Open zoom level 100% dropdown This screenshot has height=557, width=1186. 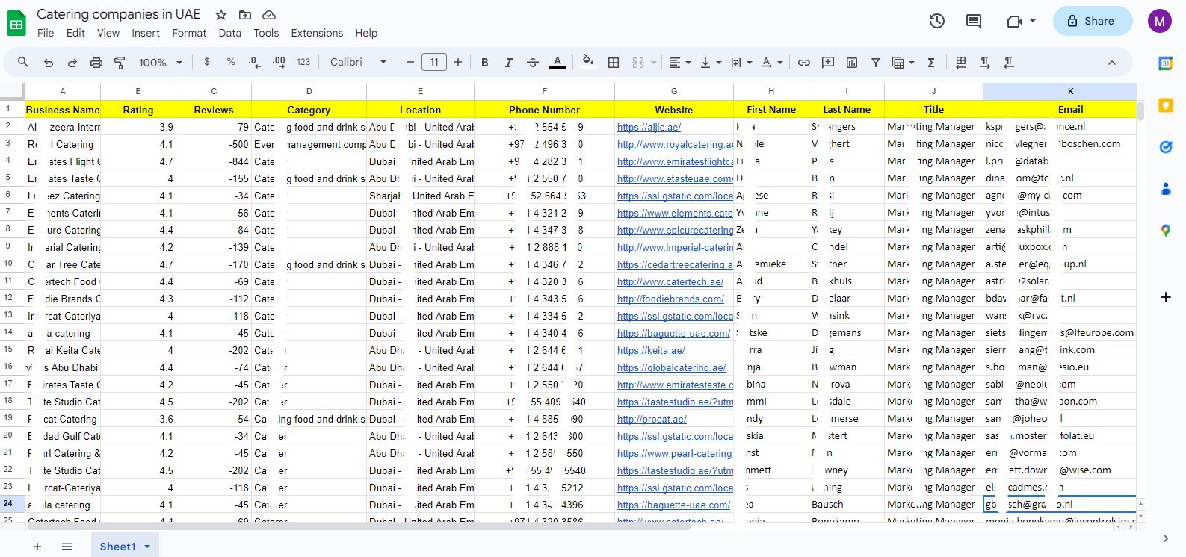(160, 63)
